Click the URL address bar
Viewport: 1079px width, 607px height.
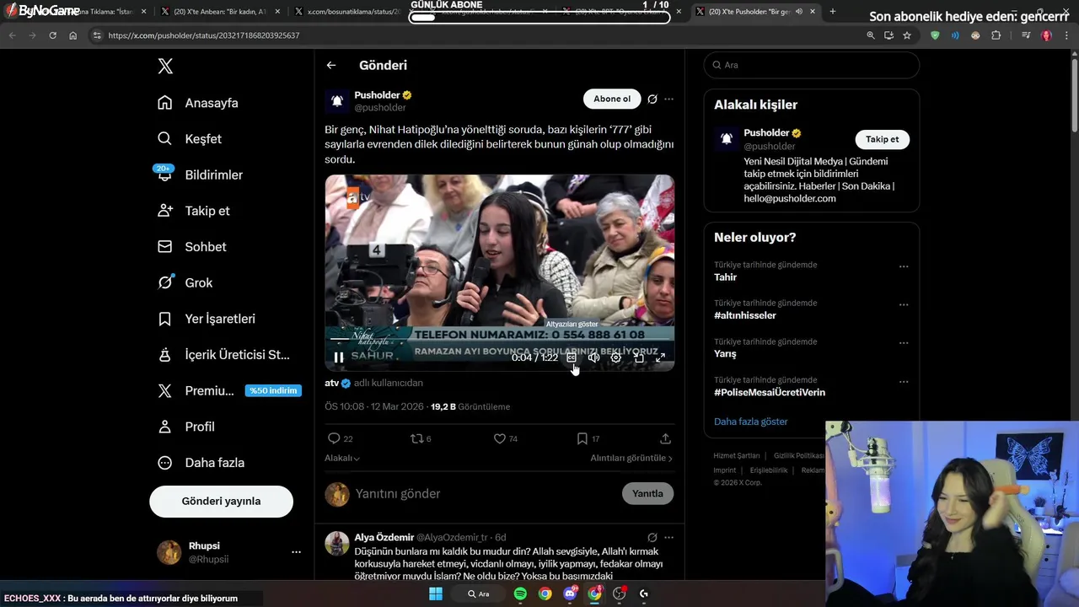pyautogui.click(x=472, y=35)
